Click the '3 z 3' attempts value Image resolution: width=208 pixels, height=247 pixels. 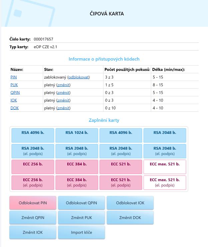(109, 77)
